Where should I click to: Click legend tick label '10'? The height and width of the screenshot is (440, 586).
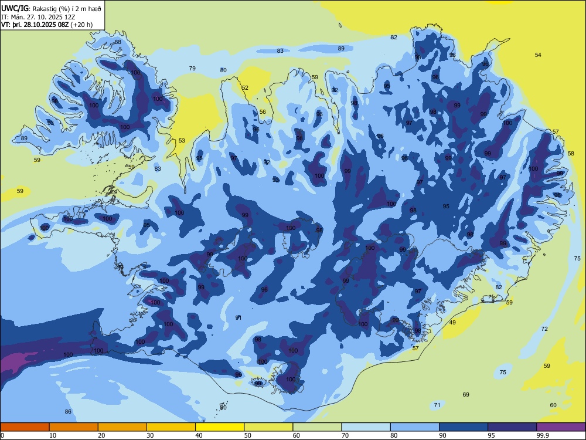(x=53, y=435)
